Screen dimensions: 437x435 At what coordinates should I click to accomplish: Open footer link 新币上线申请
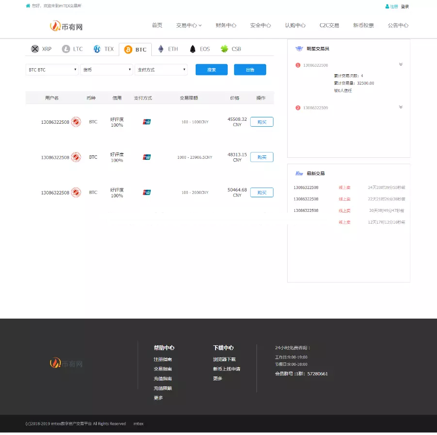pyautogui.click(x=227, y=369)
